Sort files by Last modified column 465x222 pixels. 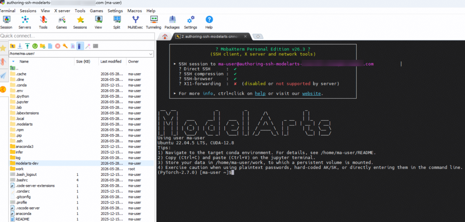click(x=111, y=61)
